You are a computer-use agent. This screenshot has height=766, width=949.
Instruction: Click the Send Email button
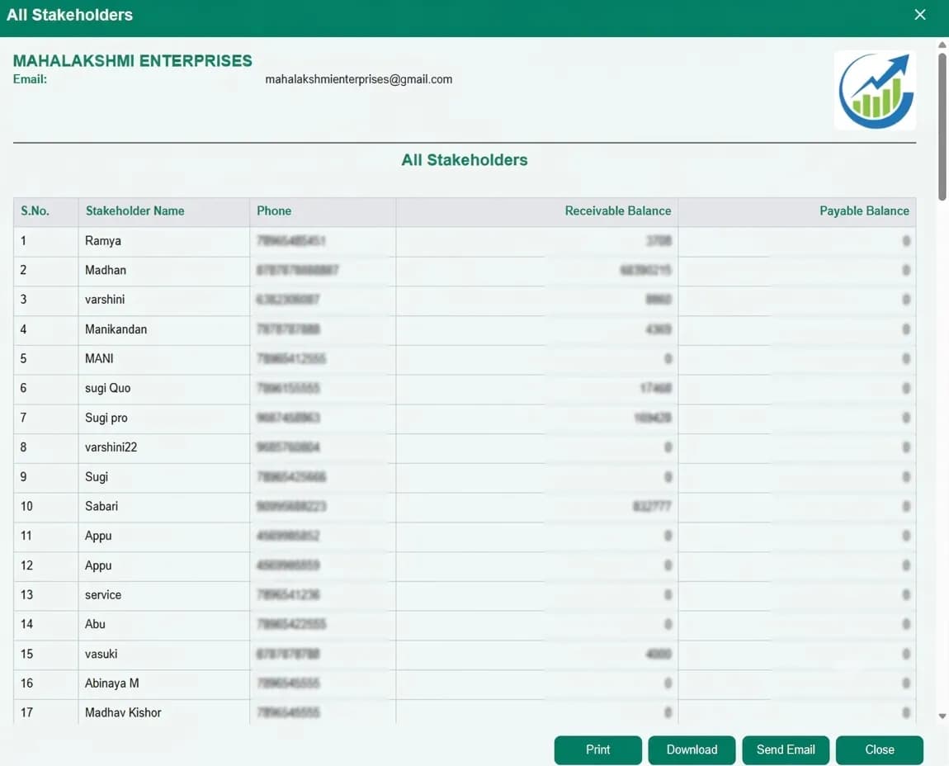786,749
